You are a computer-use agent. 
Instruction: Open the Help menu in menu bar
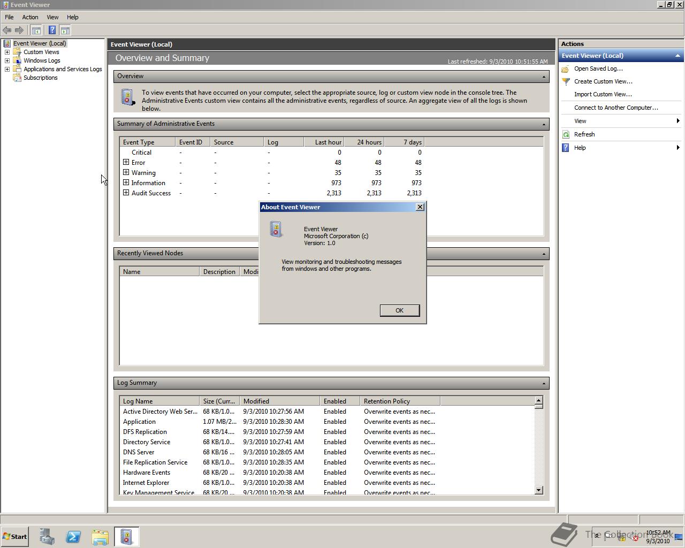(72, 17)
